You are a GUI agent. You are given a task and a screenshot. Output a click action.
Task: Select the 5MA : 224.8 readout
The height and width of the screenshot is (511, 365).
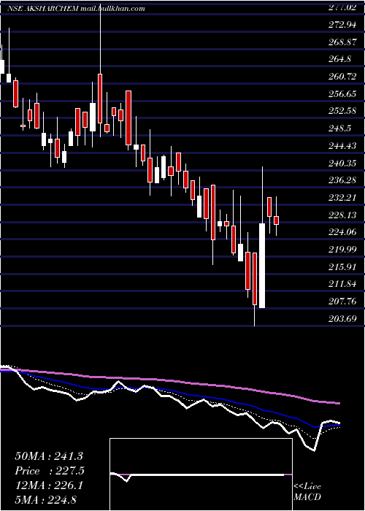pyautogui.click(x=45, y=499)
